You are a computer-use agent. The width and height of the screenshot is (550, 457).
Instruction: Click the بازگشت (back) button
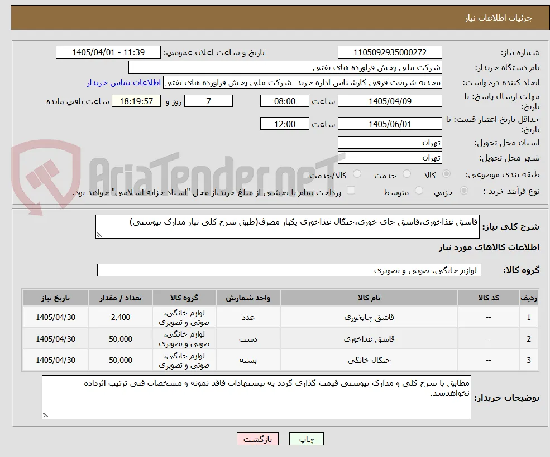tap(257, 439)
